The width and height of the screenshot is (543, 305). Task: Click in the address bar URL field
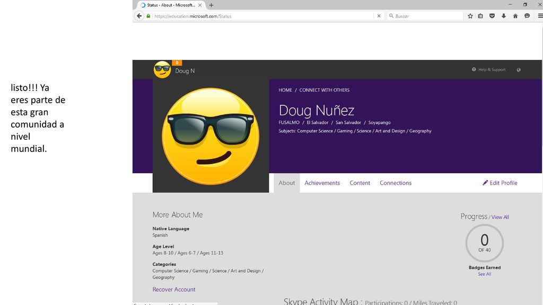(263, 16)
